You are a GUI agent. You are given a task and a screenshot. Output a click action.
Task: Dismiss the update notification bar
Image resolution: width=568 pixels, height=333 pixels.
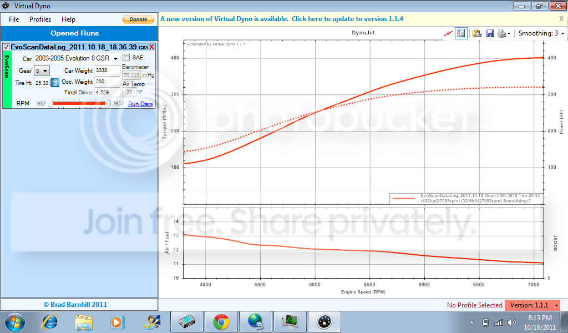point(561,18)
